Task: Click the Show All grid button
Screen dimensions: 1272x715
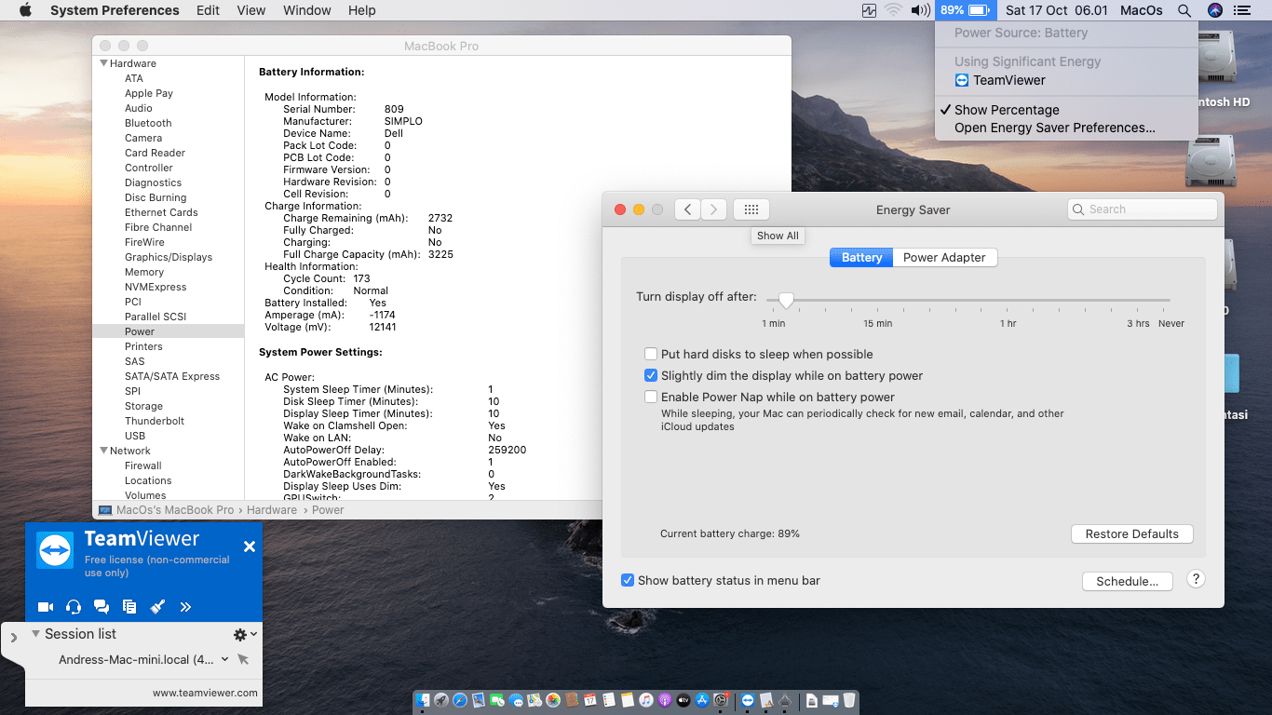Action: pos(751,209)
